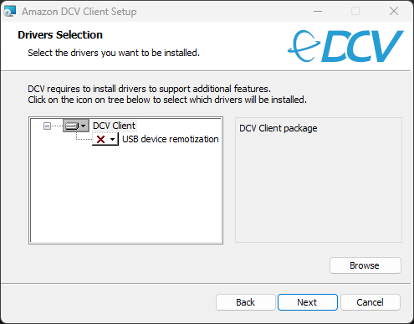Collapse the DCV Client tree node
This screenshot has height=324, width=414.
[47, 126]
